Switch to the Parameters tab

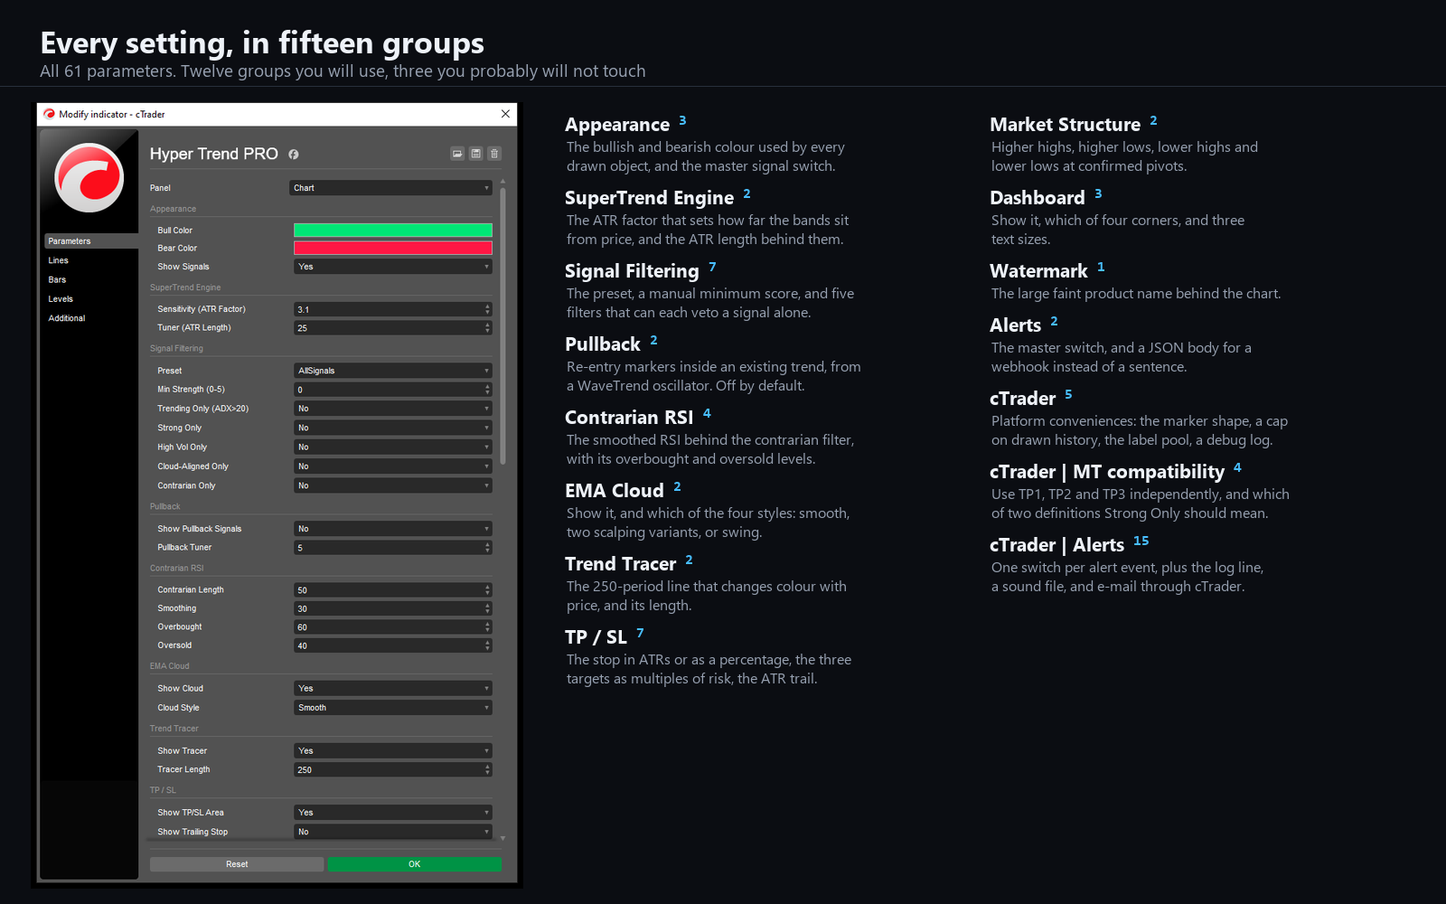89,241
